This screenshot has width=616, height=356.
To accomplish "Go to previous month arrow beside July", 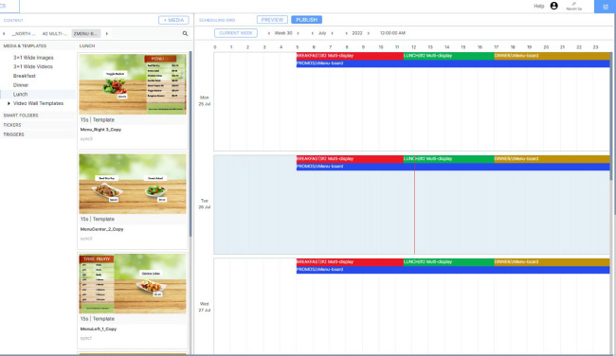I will tap(313, 33).
